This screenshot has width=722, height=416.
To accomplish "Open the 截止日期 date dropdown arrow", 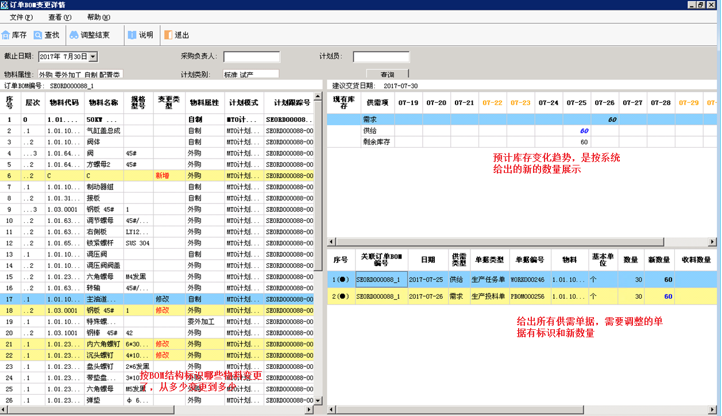I will [93, 56].
